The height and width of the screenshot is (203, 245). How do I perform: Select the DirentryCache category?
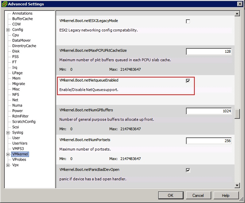(x=24, y=46)
